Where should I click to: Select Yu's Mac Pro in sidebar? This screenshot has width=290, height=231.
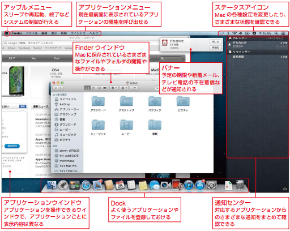pyautogui.click(x=67, y=166)
